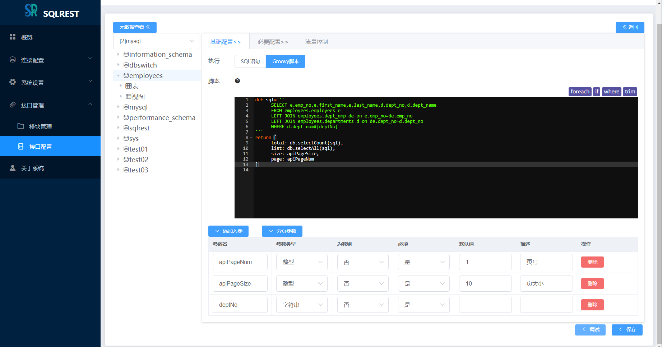Click the SQLREST logo icon
Viewport: 662px width, 347px height.
pyautogui.click(x=31, y=10)
